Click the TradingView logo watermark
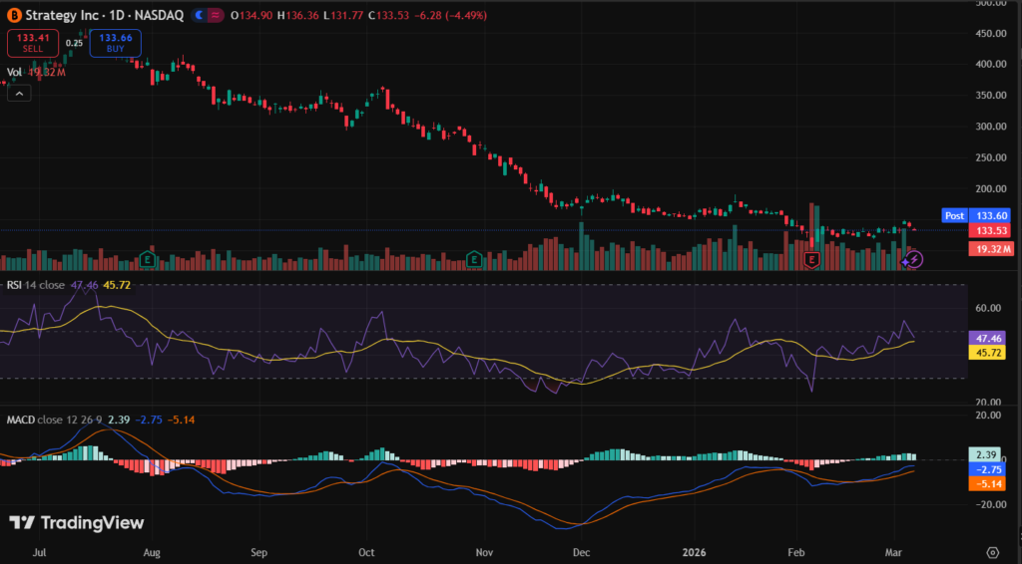The width and height of the screenshot is (1022, 564). point(77,523)
